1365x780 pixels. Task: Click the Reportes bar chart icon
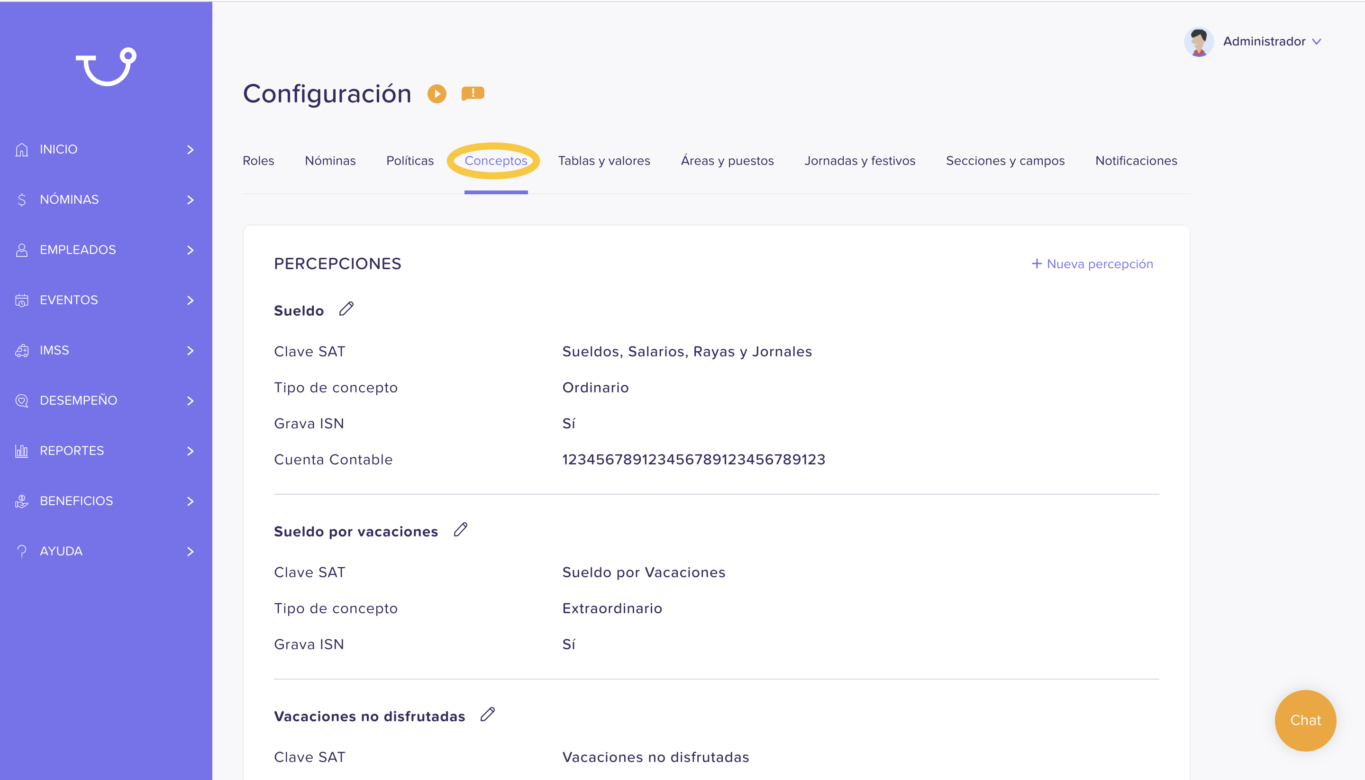(22, 451)
